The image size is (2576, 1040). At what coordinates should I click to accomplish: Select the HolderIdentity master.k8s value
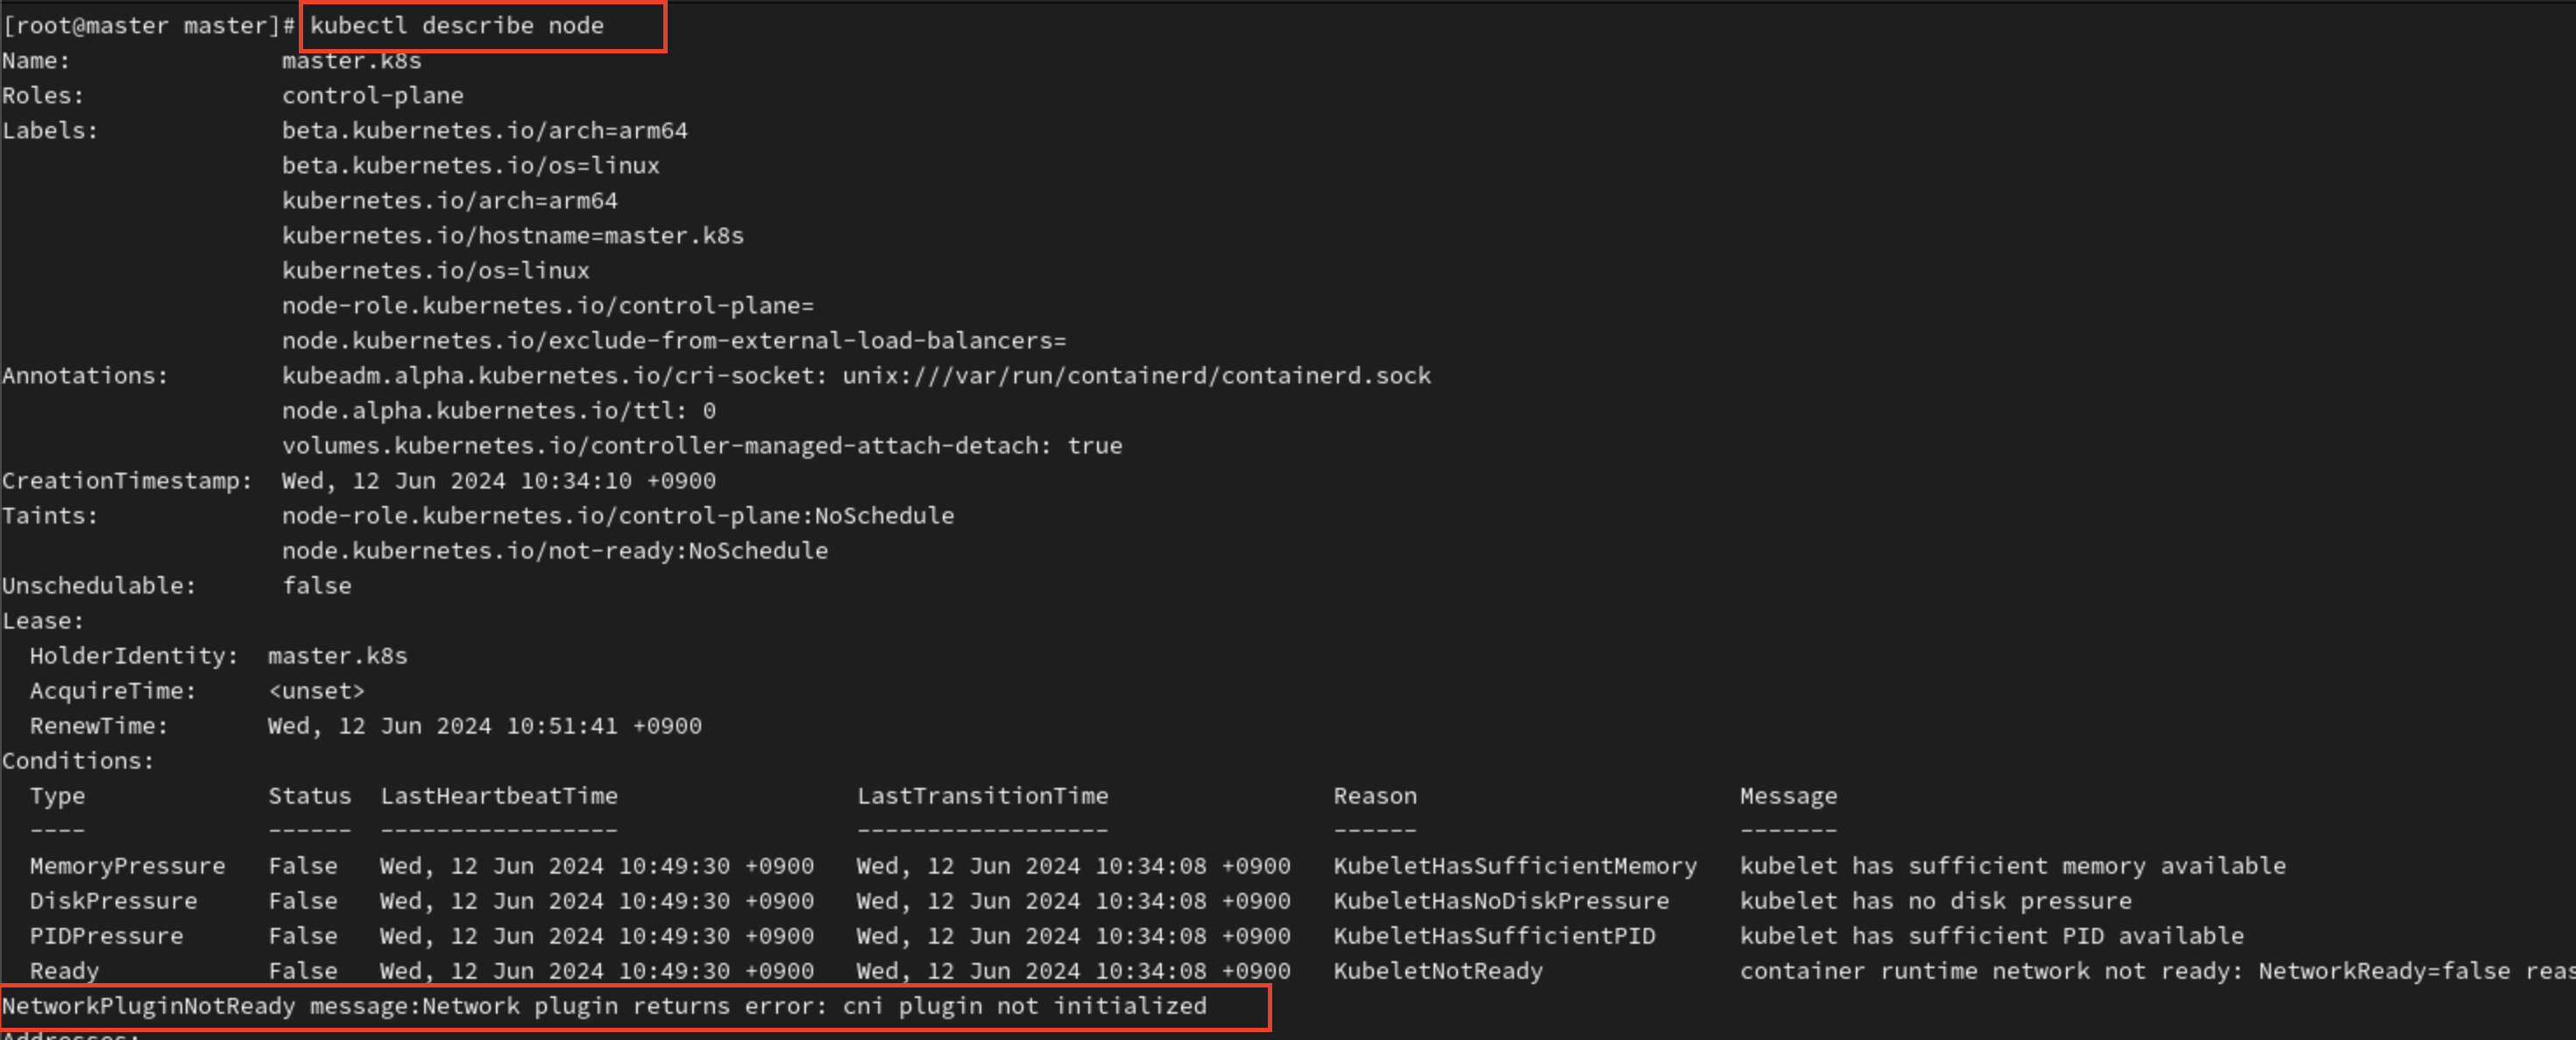[337, 656]
